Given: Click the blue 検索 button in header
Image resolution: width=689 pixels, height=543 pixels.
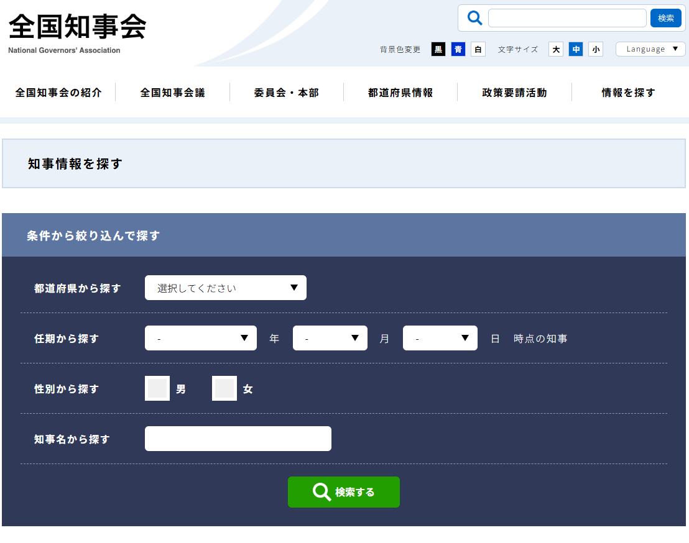Looking at the screenshot, I should click(x=665, y=18).
